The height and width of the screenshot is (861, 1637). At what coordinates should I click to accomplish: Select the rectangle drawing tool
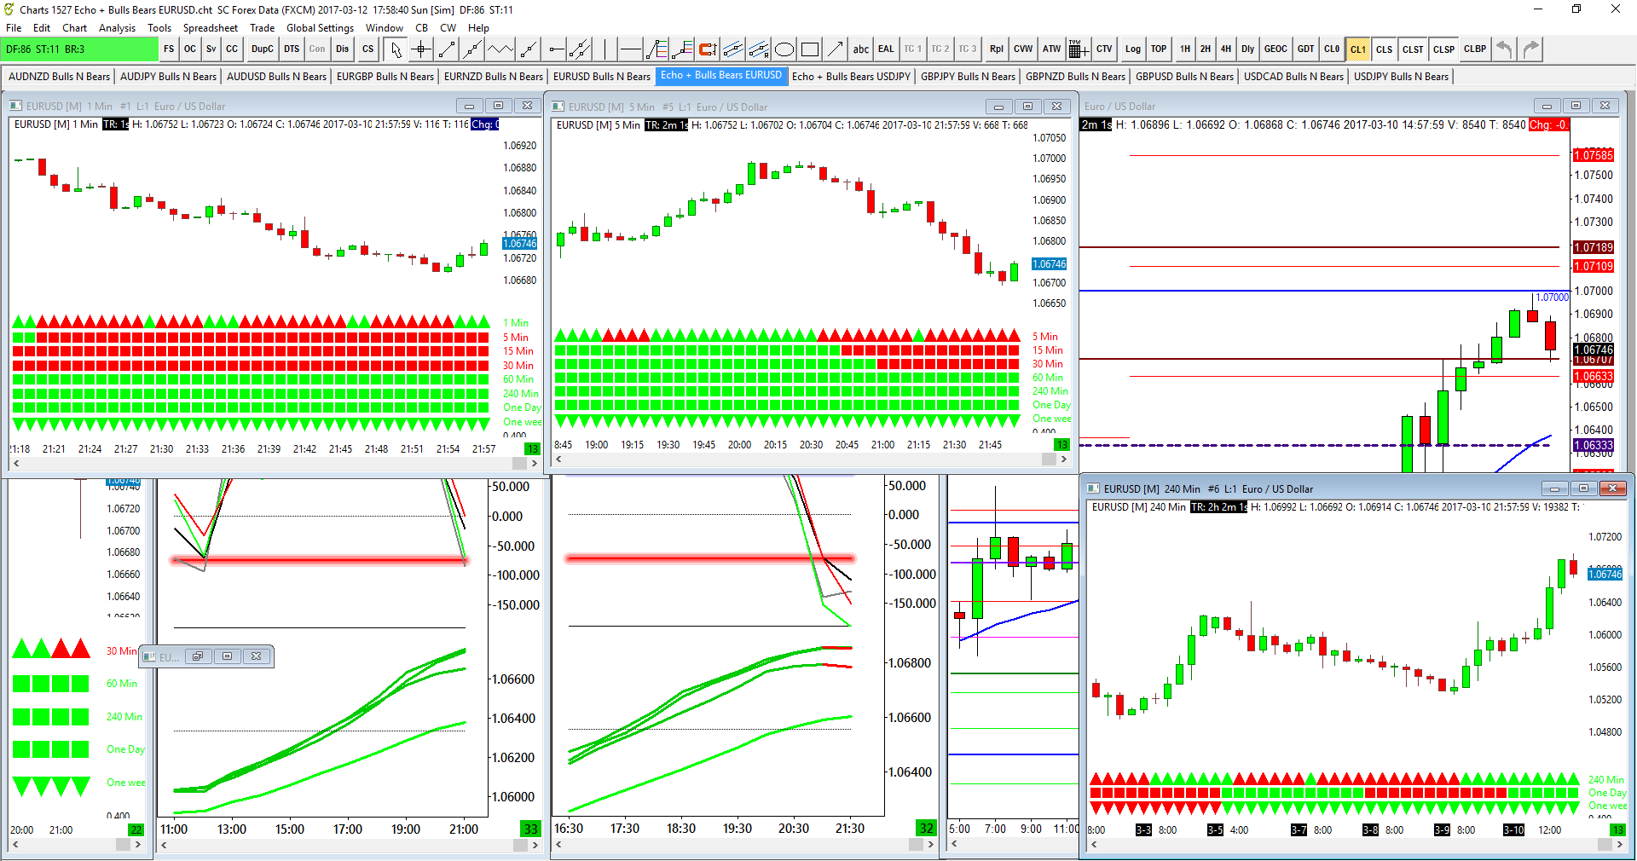pos(810,49)
